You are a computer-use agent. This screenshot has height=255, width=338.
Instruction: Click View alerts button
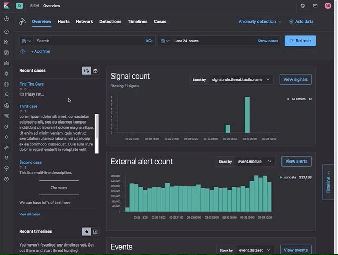pos(296,162)
